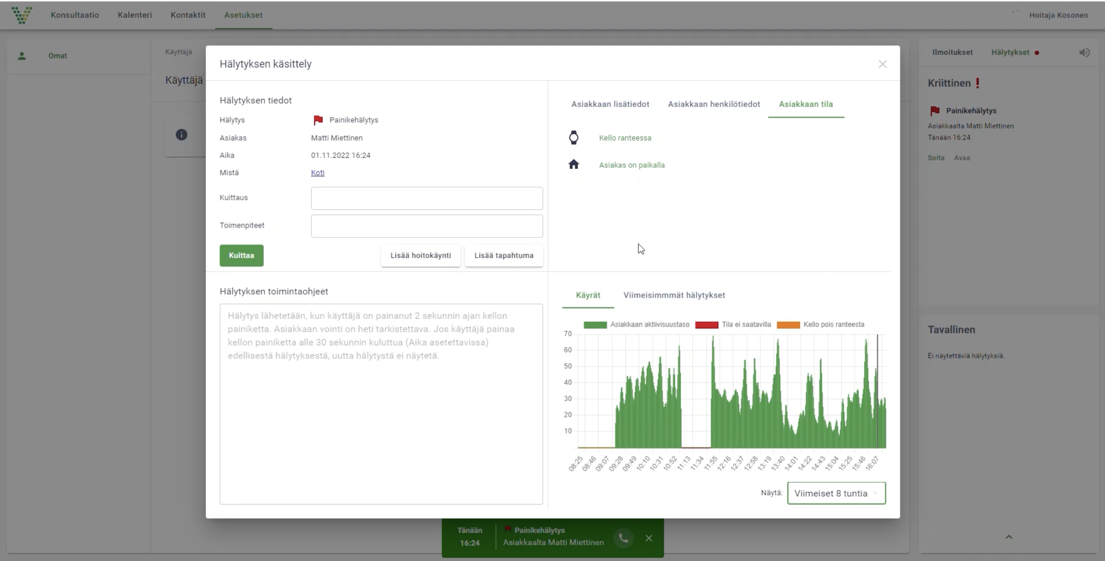The height and width of the screenshot is (561, 1105).
Task: Open Viimeisimmät hälytykset tab
Action: point(674,295)
